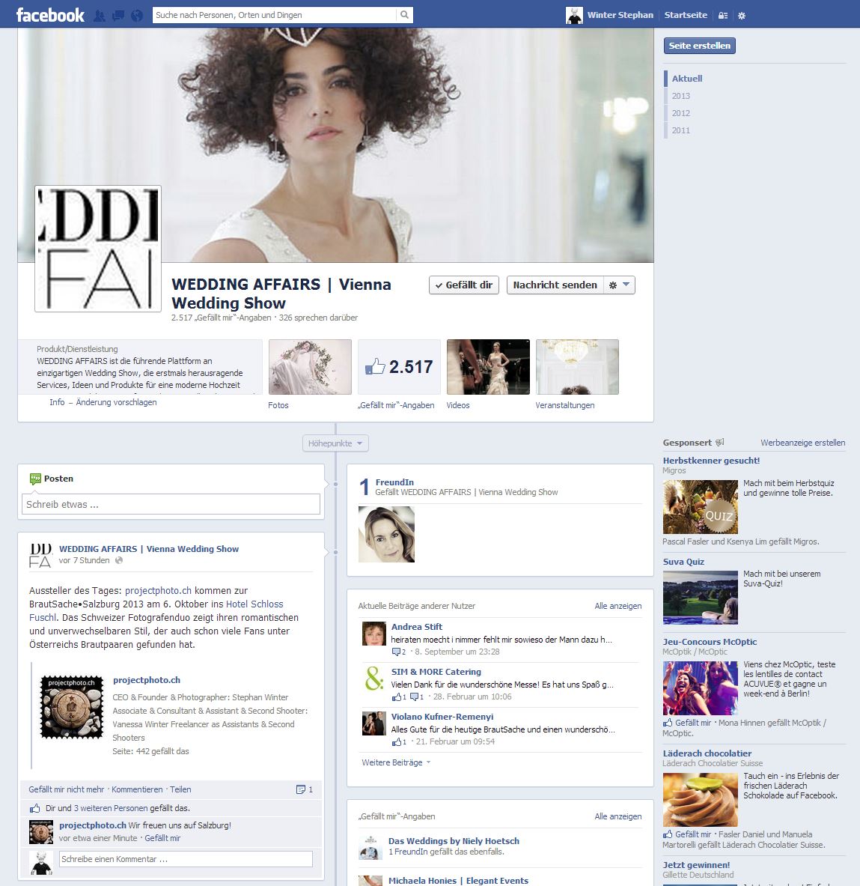Image resolution: width=860 pixels, height=886 pixels.
Task: Open privacy shortcuts lock icon
Action: pos(722,15)
